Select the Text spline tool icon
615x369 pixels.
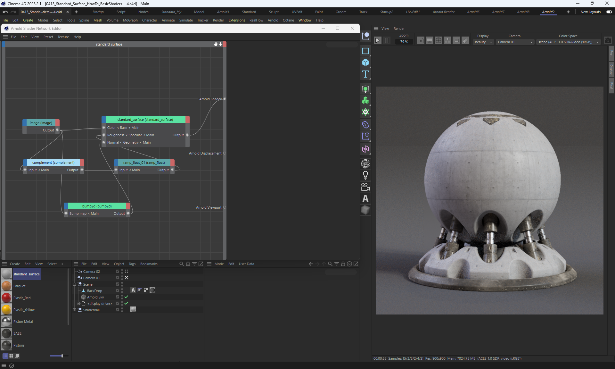pyautogui.click(x=365, y=74)
